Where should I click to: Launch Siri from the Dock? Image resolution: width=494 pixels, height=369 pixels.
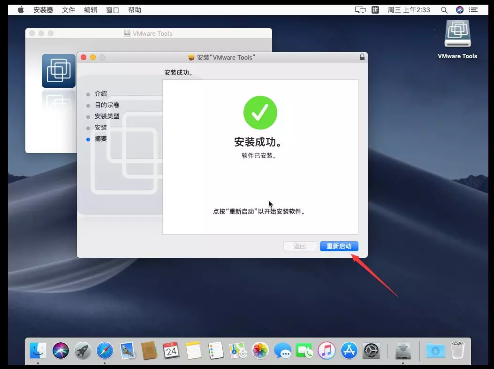61,350
